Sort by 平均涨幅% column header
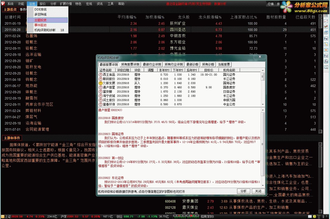 [x=127, y=17]
